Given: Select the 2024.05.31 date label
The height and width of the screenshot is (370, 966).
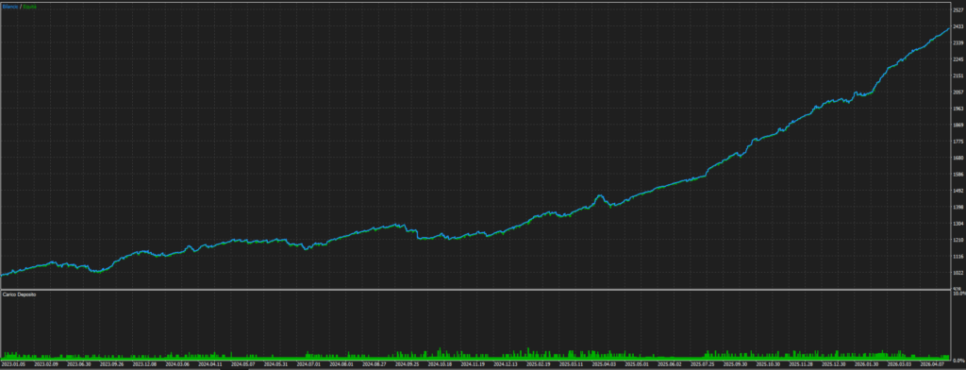Looking at the screenshot, I should [x=276, y=364].
